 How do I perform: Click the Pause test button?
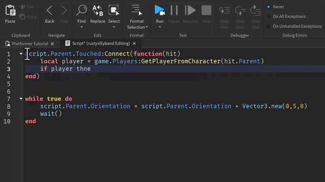click(174, 10)
